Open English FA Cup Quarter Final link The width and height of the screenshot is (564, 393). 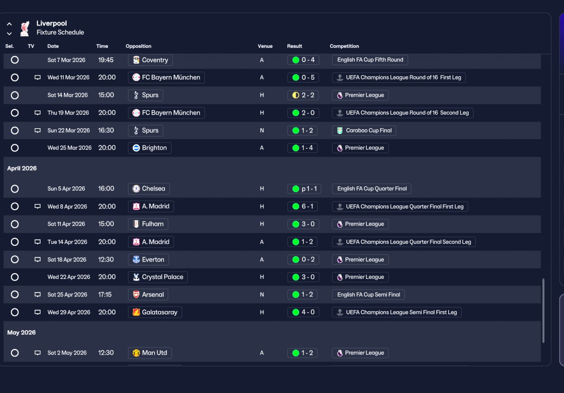(x=371, y=189)
